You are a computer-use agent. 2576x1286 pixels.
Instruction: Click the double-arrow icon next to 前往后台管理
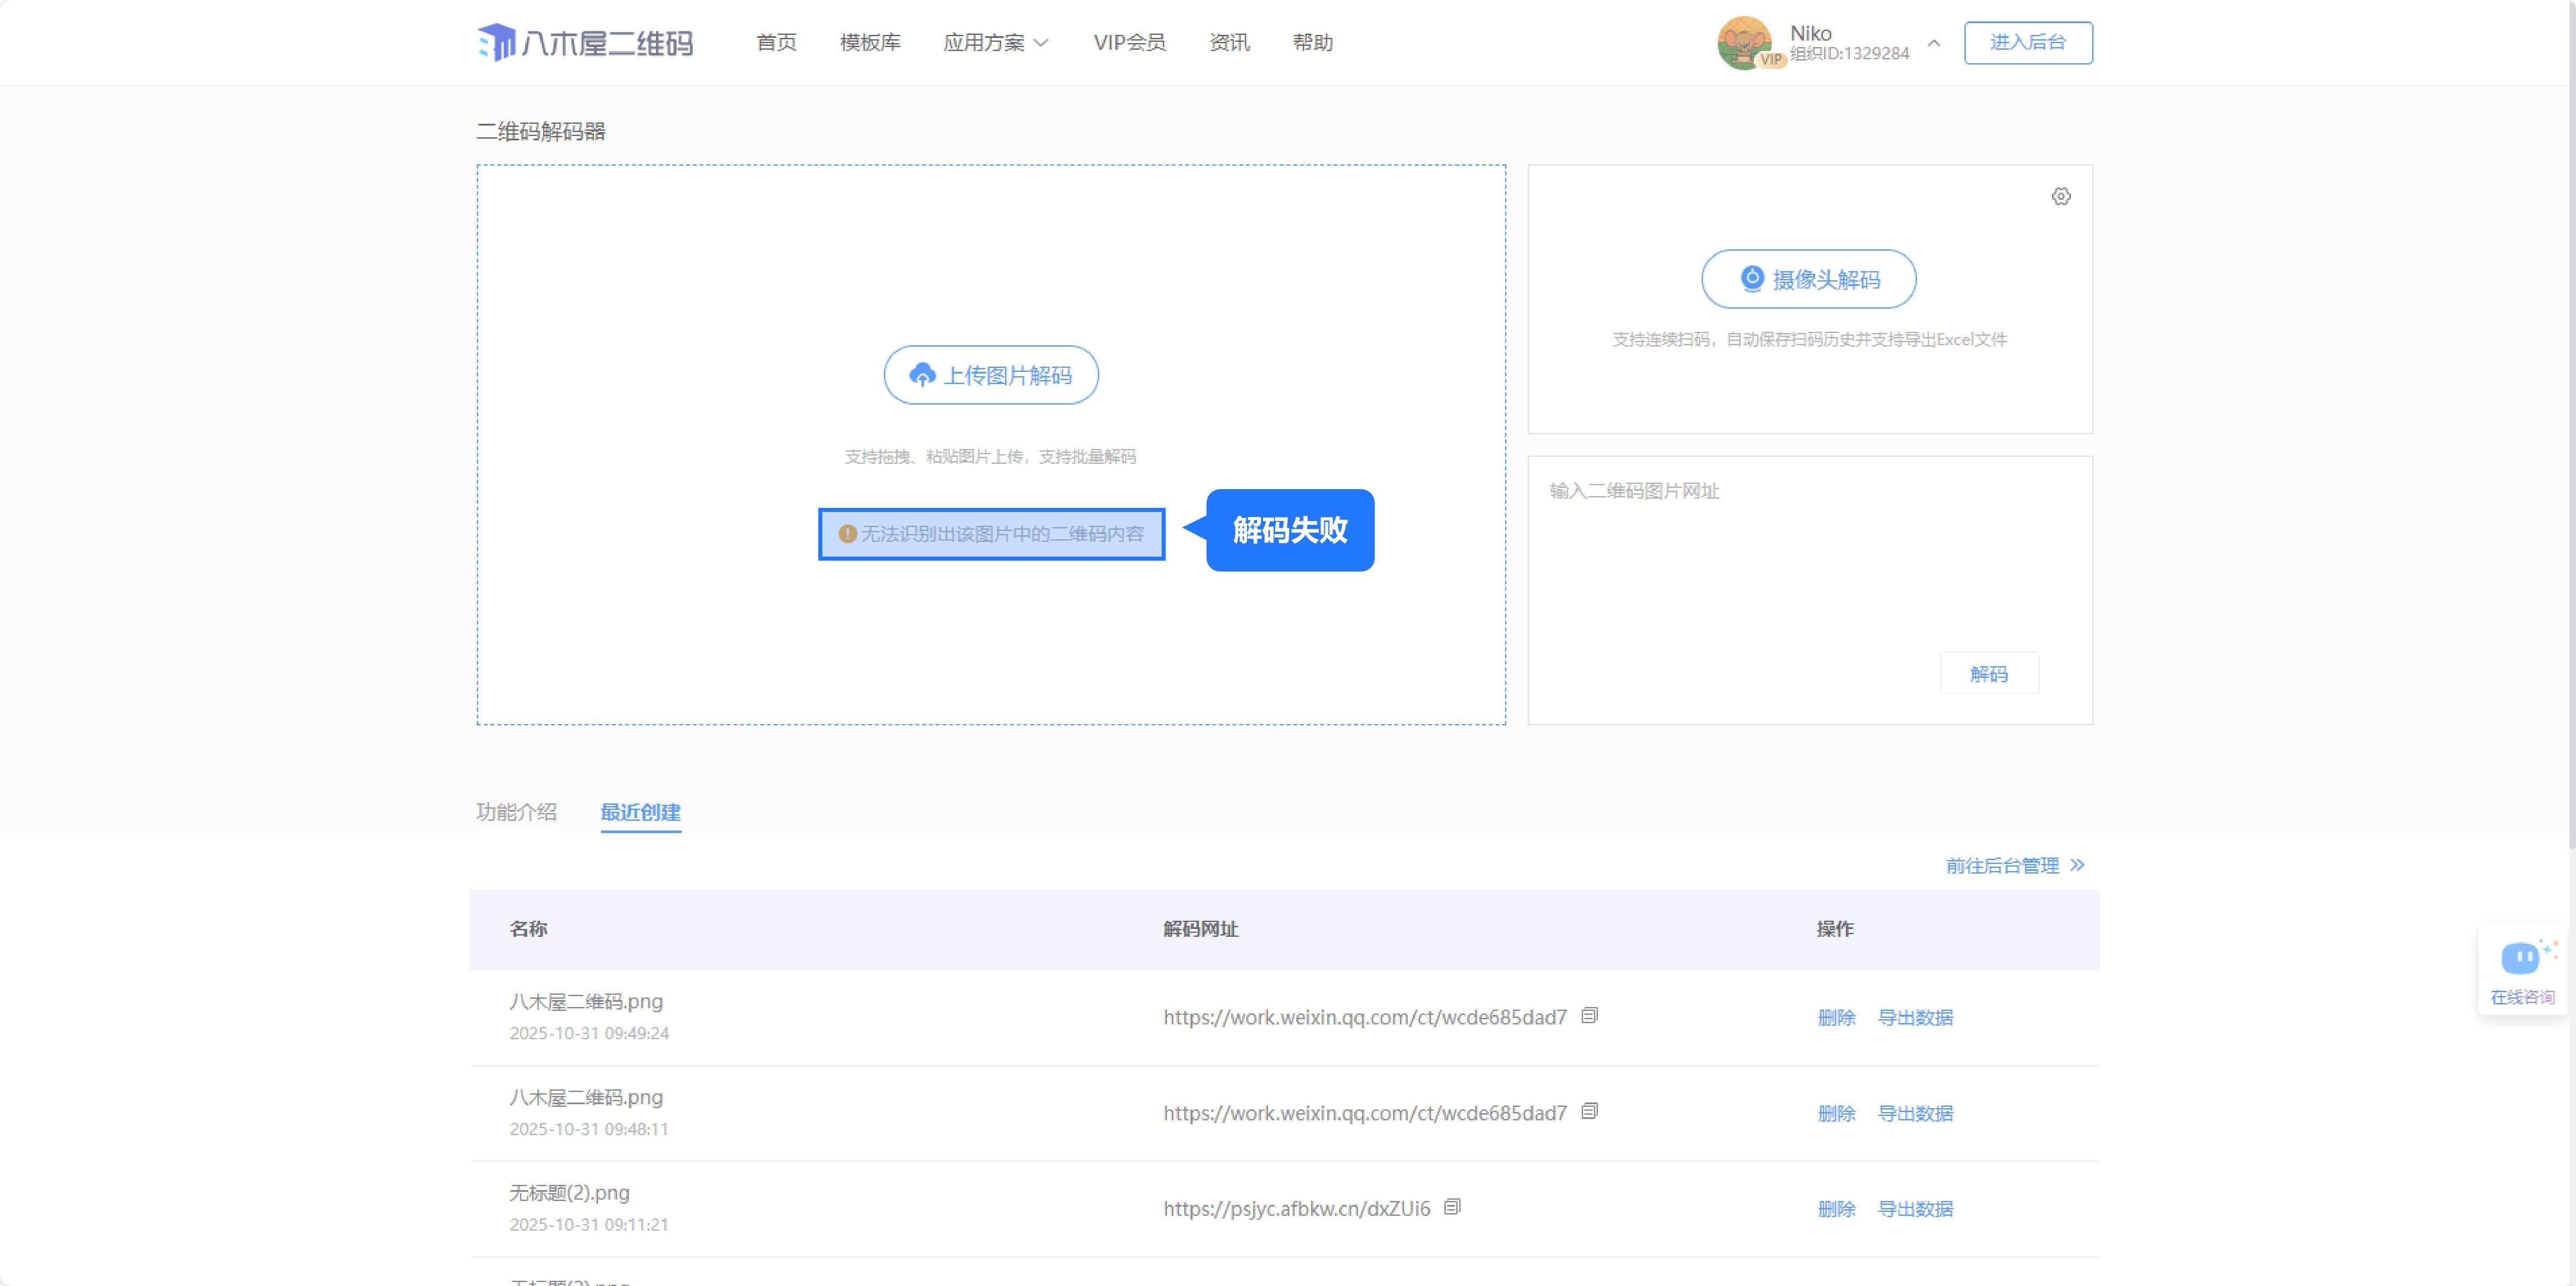point(2078,865)
